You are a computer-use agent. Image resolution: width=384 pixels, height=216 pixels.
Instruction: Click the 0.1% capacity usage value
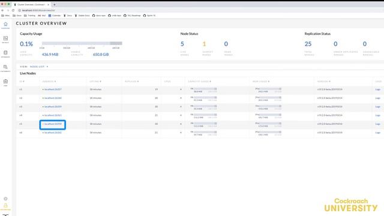click(x=26, y=44)
